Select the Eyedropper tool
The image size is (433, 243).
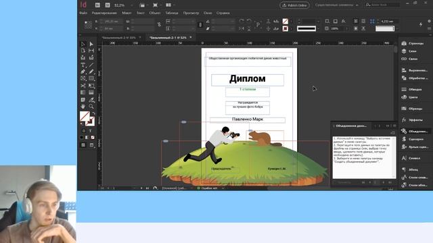tap(91, 100)
